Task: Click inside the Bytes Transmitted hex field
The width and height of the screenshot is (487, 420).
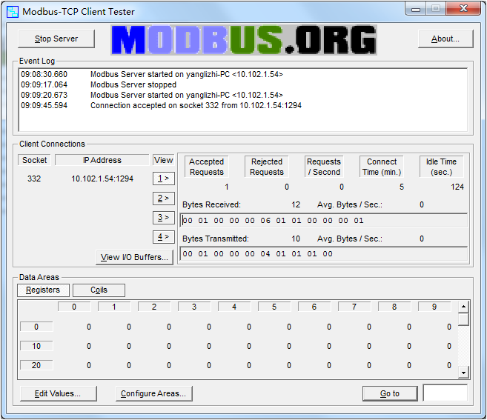Action: click(324, 254)
